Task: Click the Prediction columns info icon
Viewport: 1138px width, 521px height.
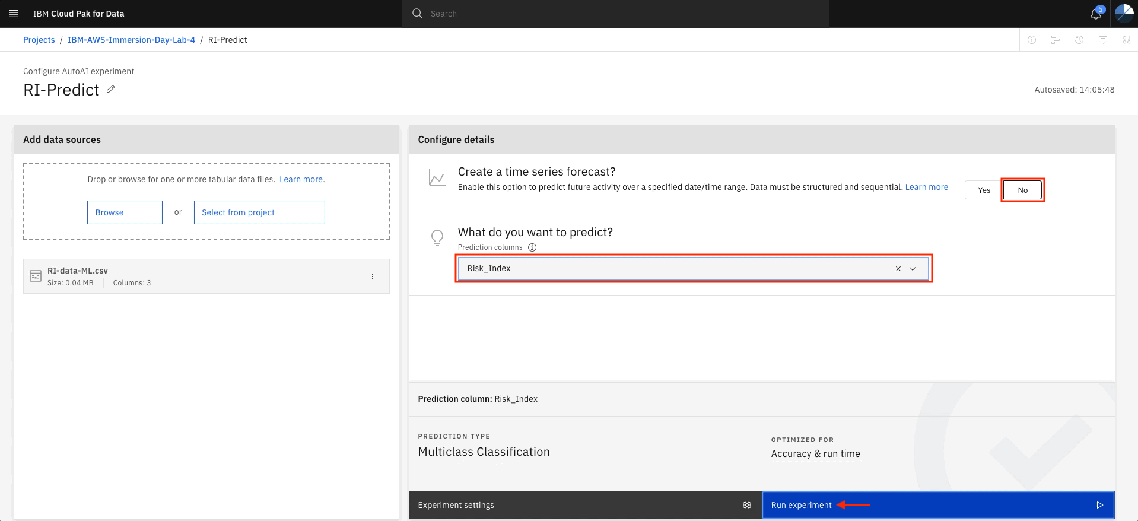Action: 532,247
